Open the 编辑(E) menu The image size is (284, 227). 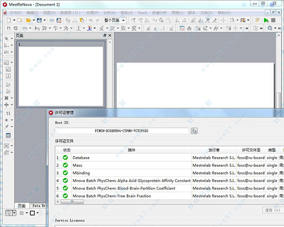click(32, 13)
